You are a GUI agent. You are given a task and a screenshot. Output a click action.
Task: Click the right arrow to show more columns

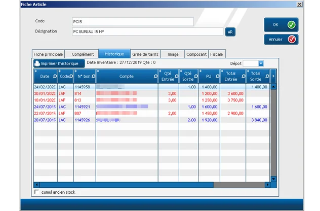click(273, 77)
